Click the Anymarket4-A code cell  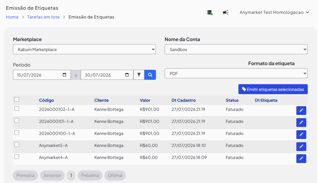click(x=53, y=157)
